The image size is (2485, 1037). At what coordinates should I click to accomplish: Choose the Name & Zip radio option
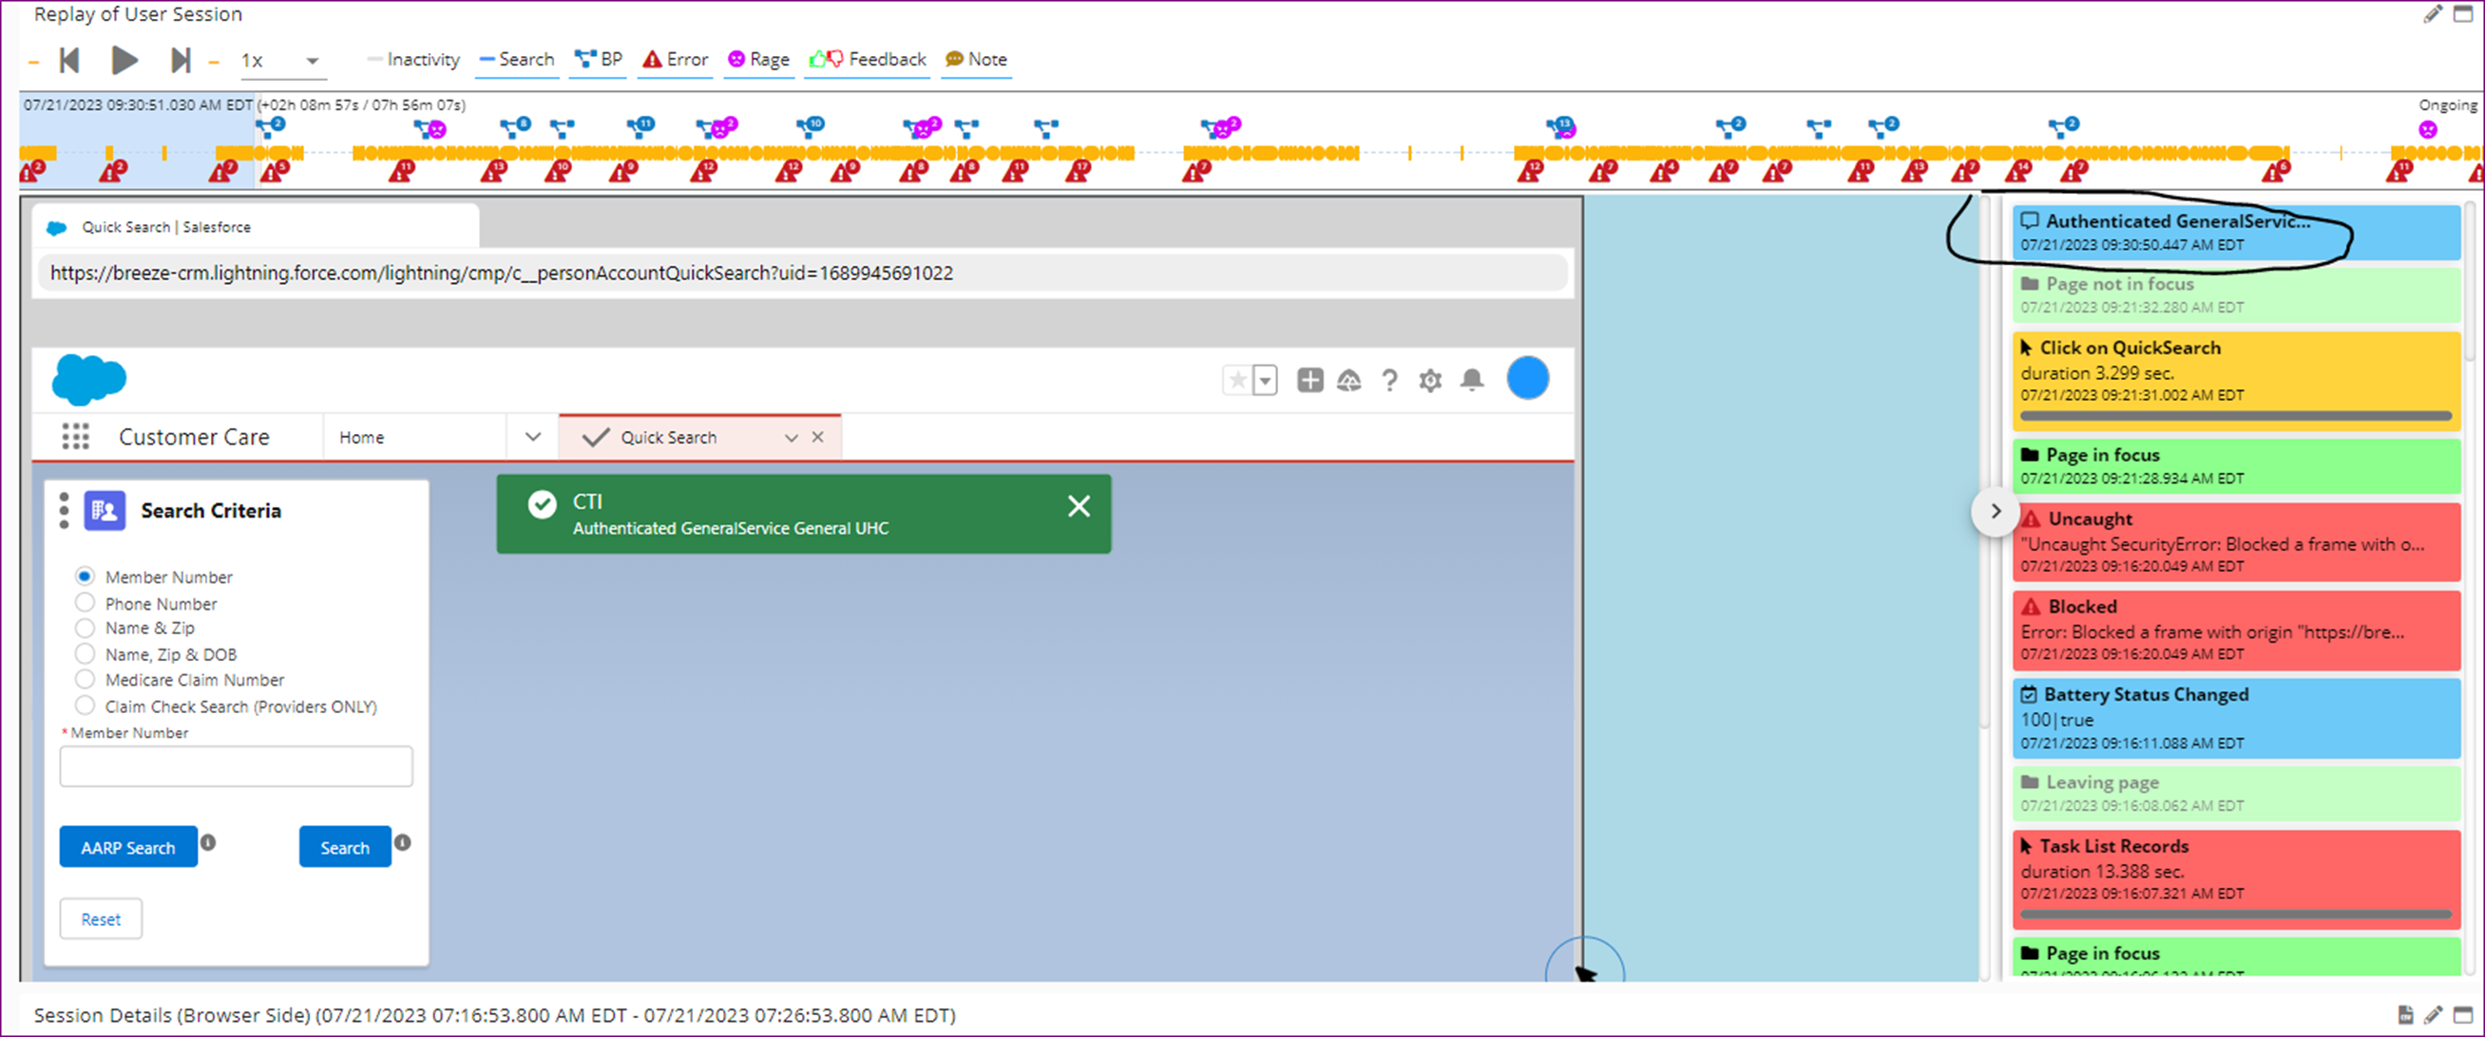tap(85, 628)
